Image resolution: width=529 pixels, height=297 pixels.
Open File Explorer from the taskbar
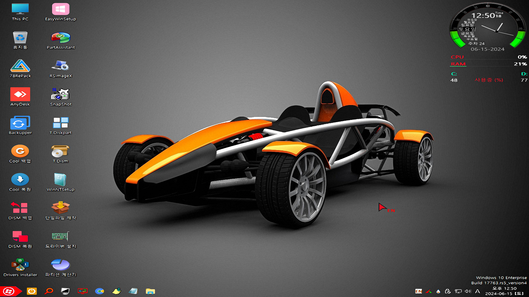pos(150,291)
